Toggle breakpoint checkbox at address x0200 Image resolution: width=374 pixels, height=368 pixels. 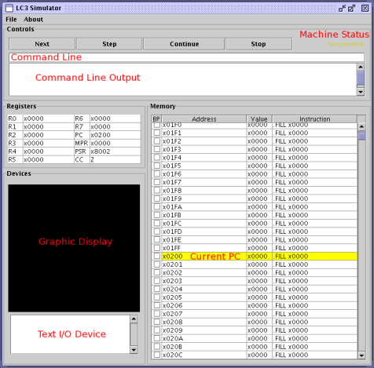tap(157, 256)
